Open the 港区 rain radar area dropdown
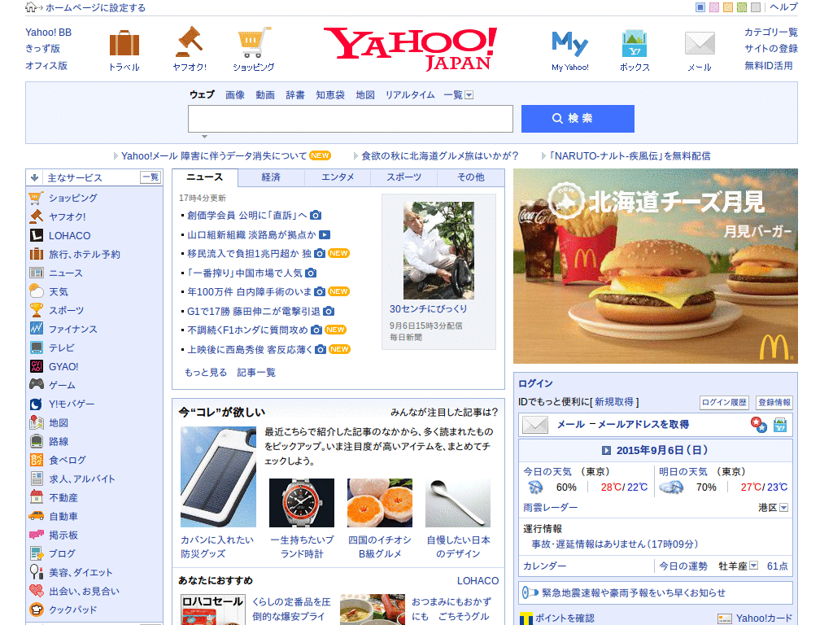 783,508
